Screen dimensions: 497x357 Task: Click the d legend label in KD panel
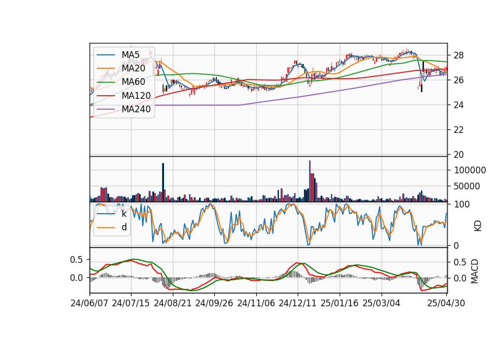(124, 227)
